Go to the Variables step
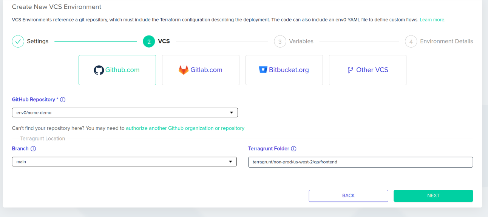The image size is (488, 217). (x=293, y=42)
